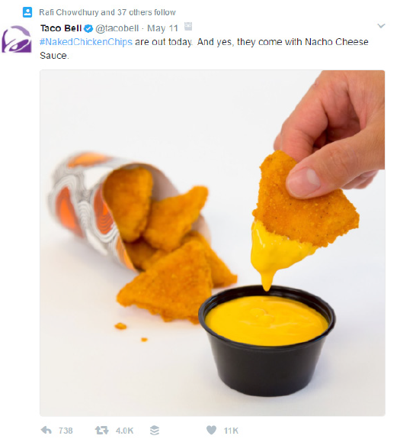Image resolution: width=400 pixels, height=439 pixels.
Task: Open the chicken chips photo
Action: click(x=213, y=243)
